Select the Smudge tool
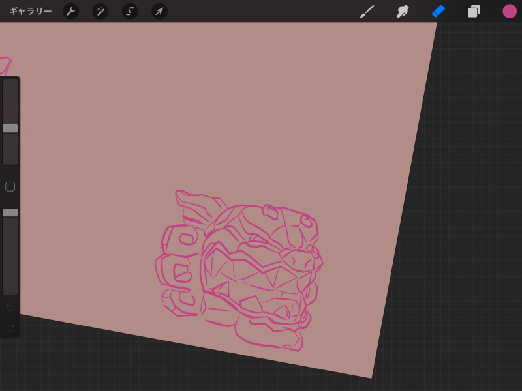The height and width of the screenshot is (391, 522). tap(403, 11)
